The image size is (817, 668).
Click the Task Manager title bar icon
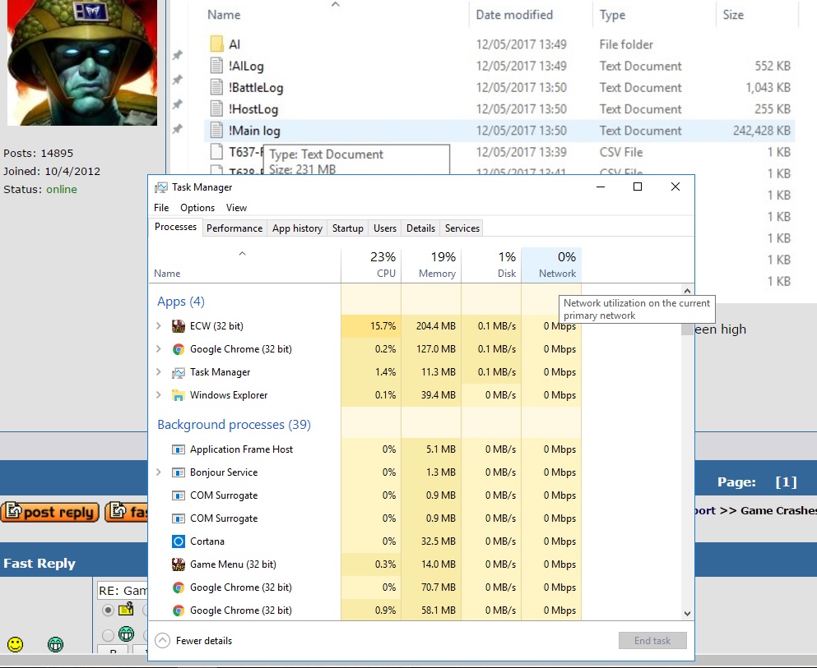[161, 187]
